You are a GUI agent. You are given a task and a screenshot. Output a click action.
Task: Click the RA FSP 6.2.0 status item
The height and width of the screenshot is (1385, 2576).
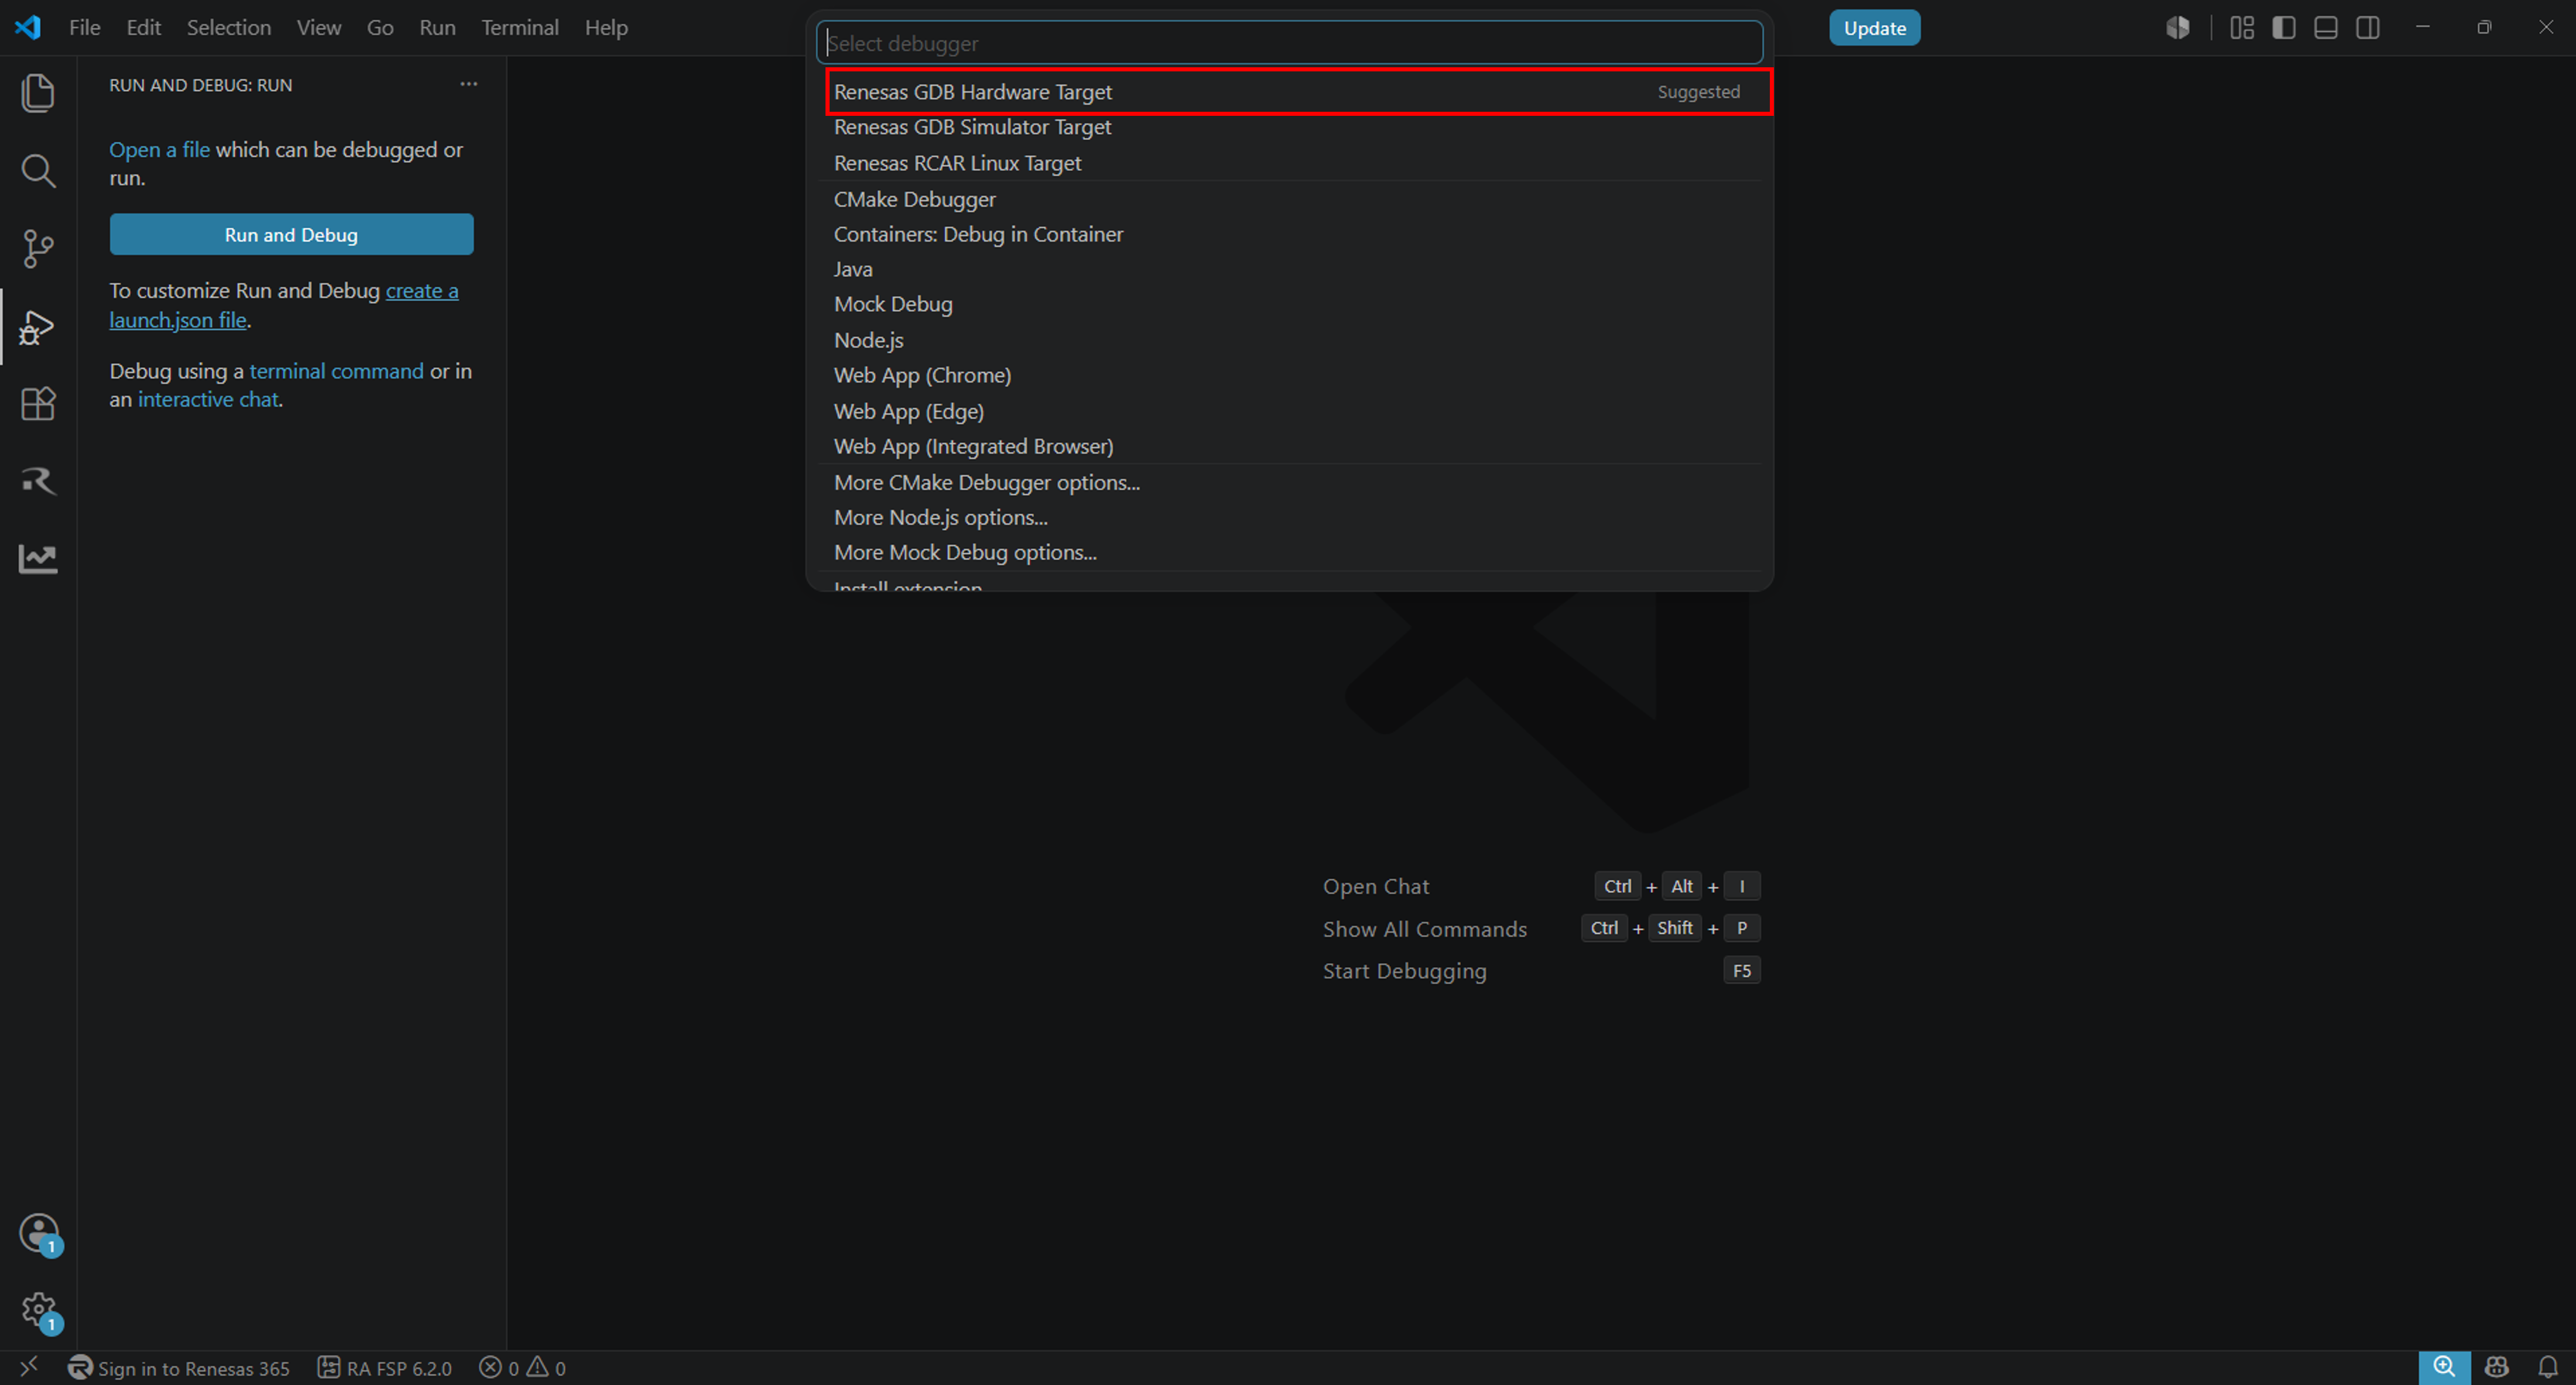[385, 1367]
